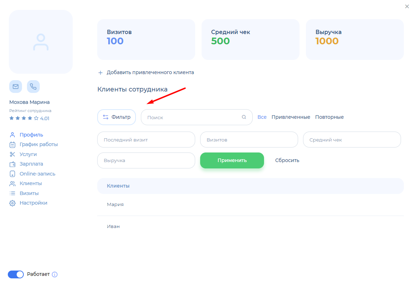Click the info icon beside Работает
Image resolution: width=412 pixels, height=289 pixels.
pyautogui.click(x=55, y=274)
